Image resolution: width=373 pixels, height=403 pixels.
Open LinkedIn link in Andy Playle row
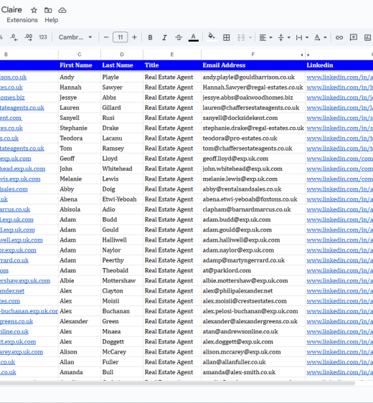coord(339,77)
